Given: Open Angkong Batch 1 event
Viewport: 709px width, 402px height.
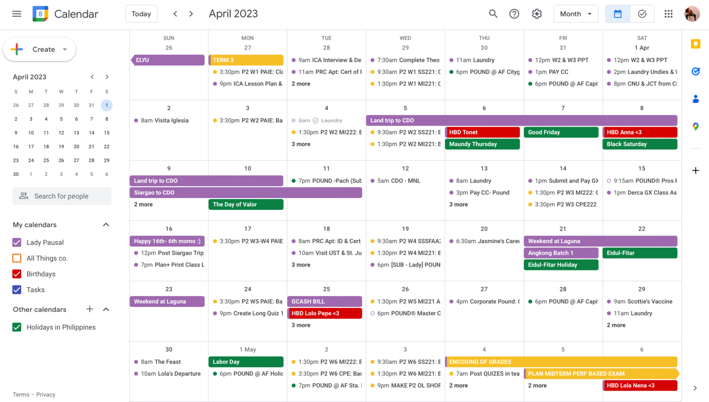Looking at the screenshot, I should (561, 253).
